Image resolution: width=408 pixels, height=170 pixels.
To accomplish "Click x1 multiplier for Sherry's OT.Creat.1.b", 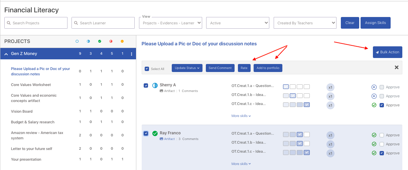I will (x=330, y=96).
